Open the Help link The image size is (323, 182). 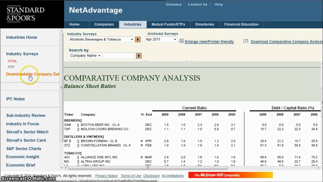pyautogui.click(x=219, y=4)
